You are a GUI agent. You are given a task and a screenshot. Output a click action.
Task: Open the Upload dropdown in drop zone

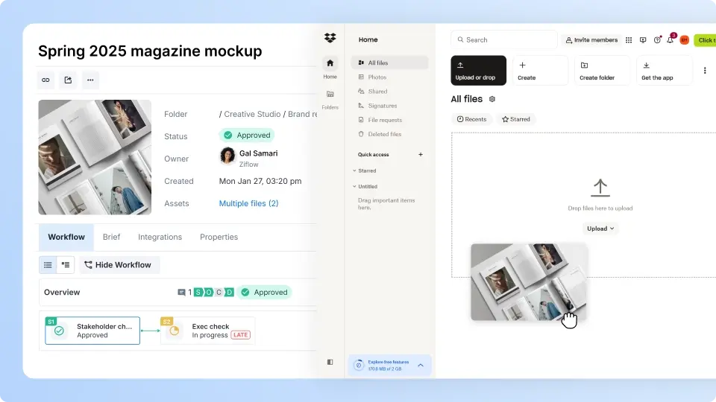click(600, 229)
